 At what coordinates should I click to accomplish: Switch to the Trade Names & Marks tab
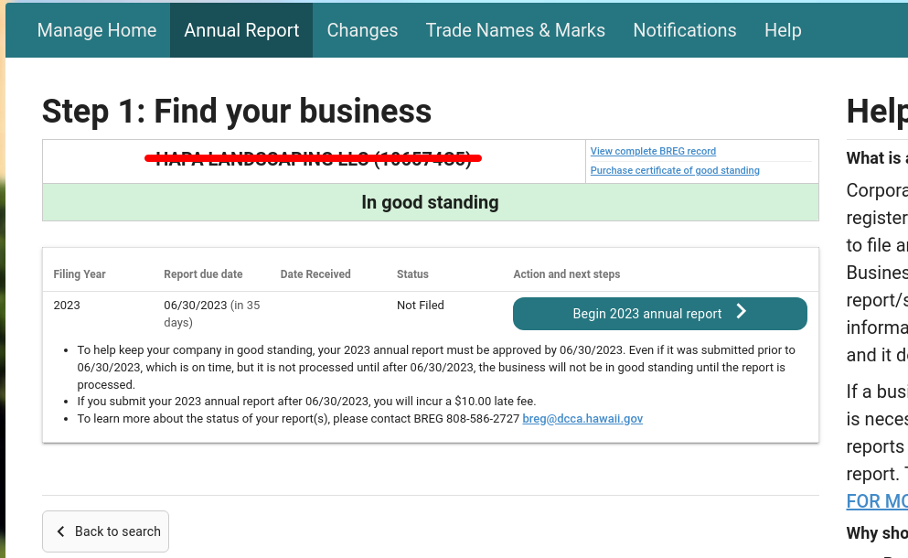click(515, 30)
